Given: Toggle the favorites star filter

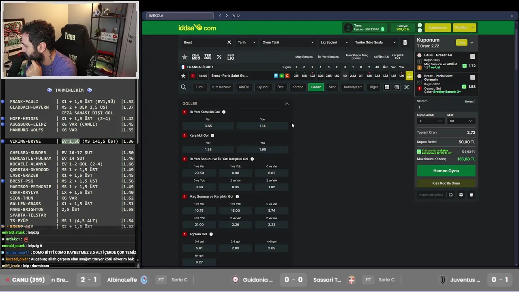Looking at the screenshot, I should click(x=184, y=57).
